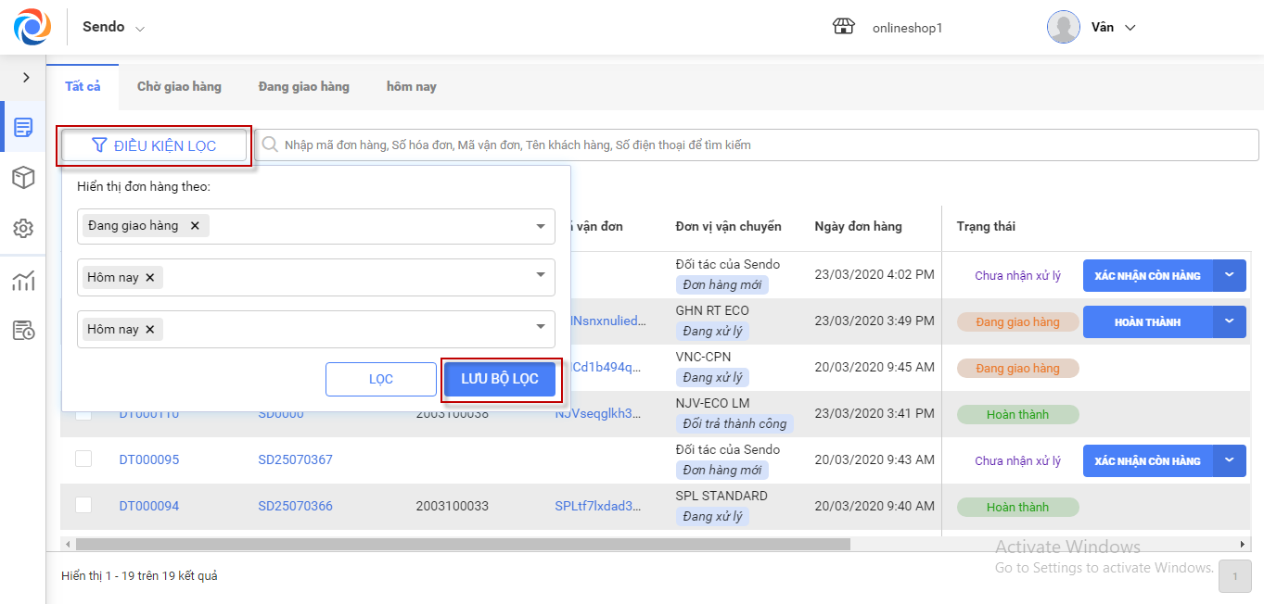This screenshot has height=604, width=1264.
Task: Open the Đang giao hàng status dropdown arrow
Action: [540, 226]
